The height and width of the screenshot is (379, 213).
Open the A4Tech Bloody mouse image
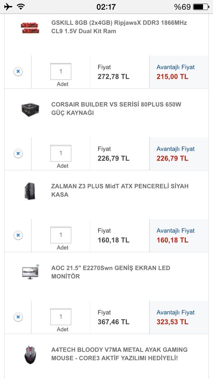(x=30, y=355)
